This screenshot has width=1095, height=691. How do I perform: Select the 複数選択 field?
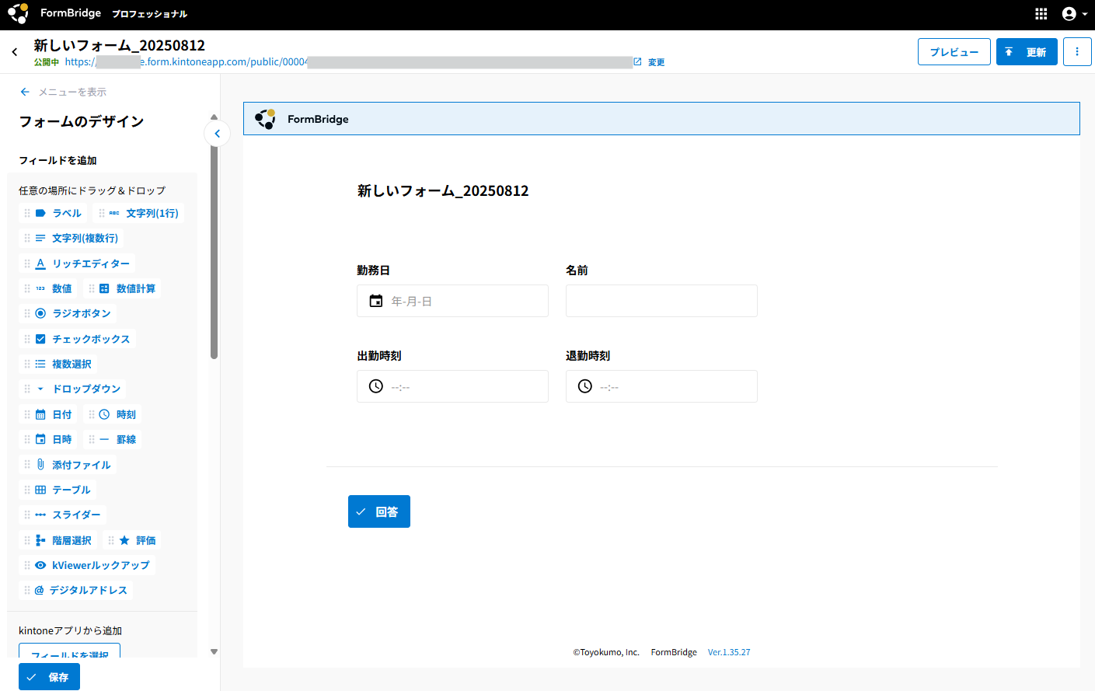(58, 364)
